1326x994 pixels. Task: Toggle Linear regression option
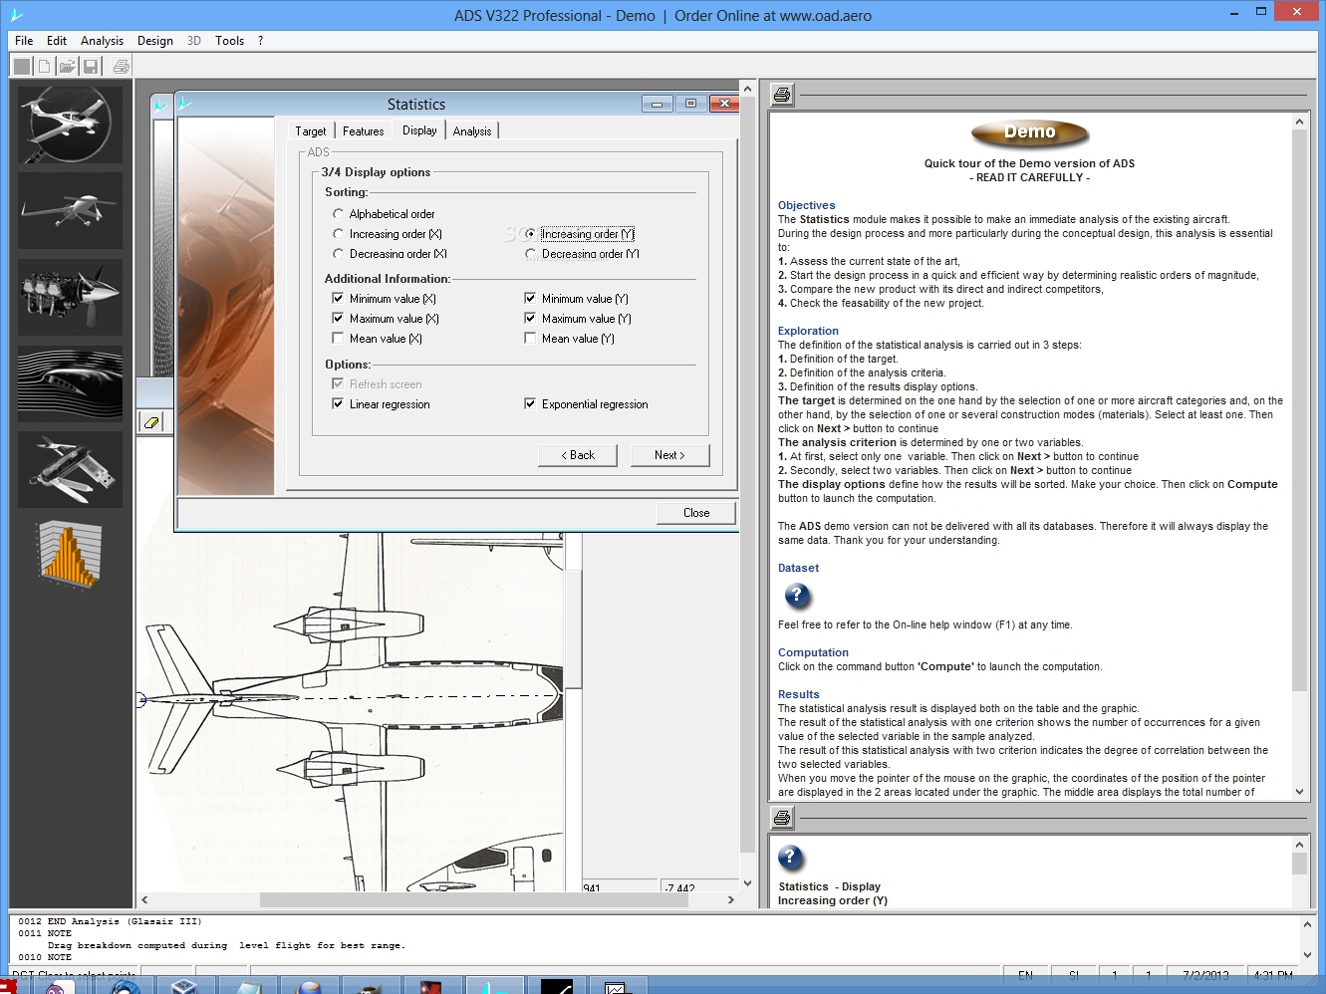click(x=382, y=404)
